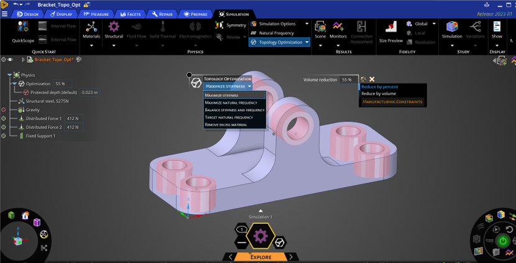Viewport: 516px width, 263px height.
Task: Edit the Distributed Force 1 412 N value
Action: click(74, 119)
